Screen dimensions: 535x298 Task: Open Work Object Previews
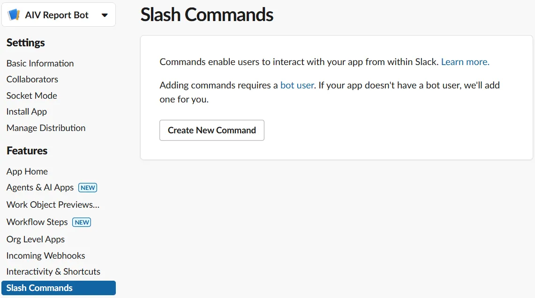pyautogui.click(x=53, y=204)
